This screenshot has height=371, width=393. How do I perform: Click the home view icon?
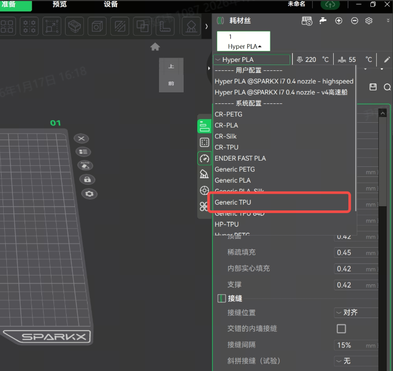tap(155, 47)
